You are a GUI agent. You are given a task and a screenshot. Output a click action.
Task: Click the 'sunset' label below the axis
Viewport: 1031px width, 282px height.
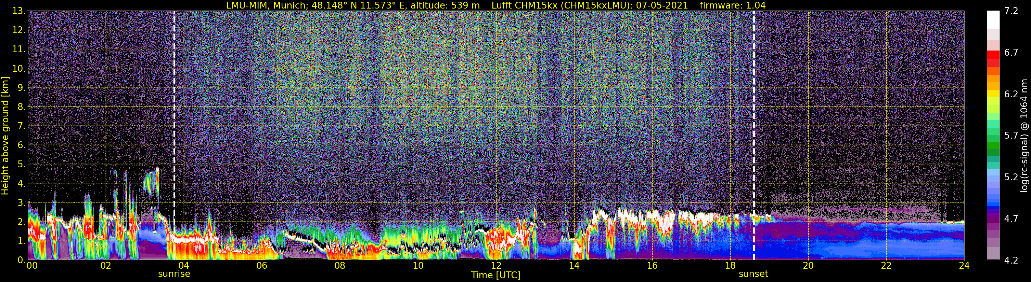[753, 274]
